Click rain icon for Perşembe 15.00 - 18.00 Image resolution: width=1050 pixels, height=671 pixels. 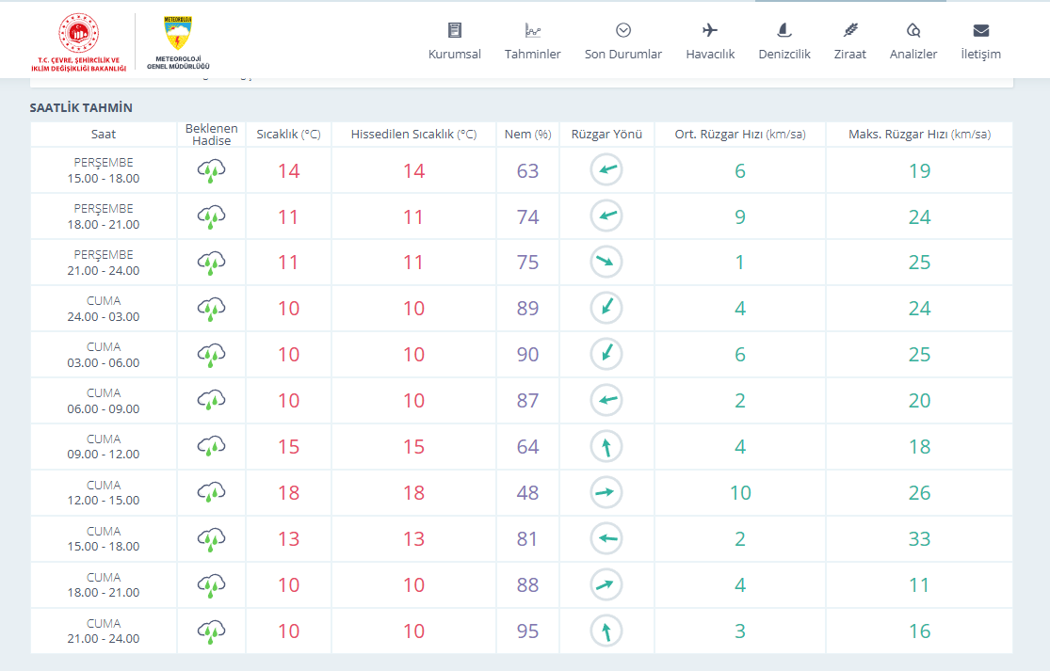tap(211, 170)
